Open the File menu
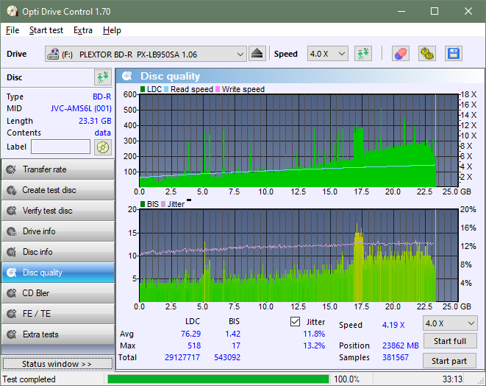This screenshot has width=486, height=386. [x=12, y=30]
